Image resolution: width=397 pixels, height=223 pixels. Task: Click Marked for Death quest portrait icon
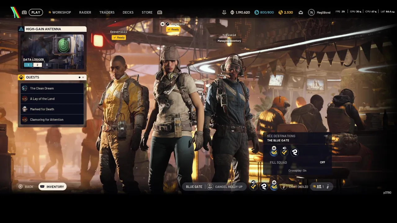click(25, 109)
